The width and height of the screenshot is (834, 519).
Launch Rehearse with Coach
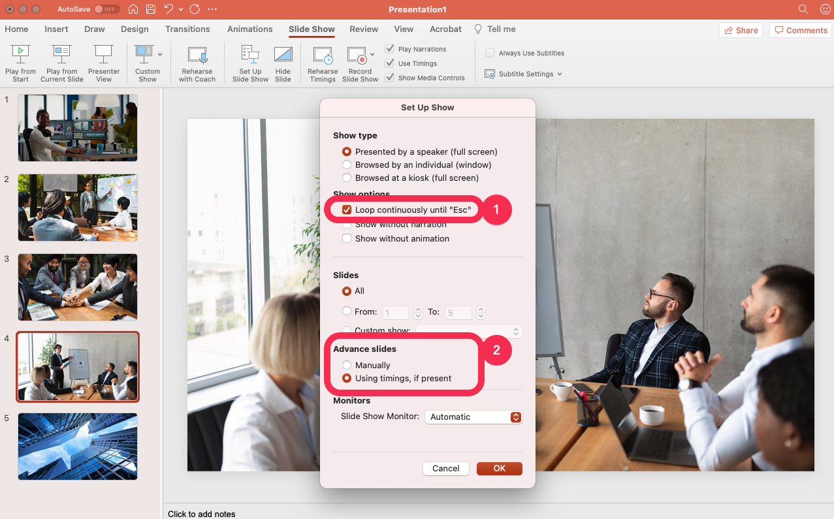197,62
